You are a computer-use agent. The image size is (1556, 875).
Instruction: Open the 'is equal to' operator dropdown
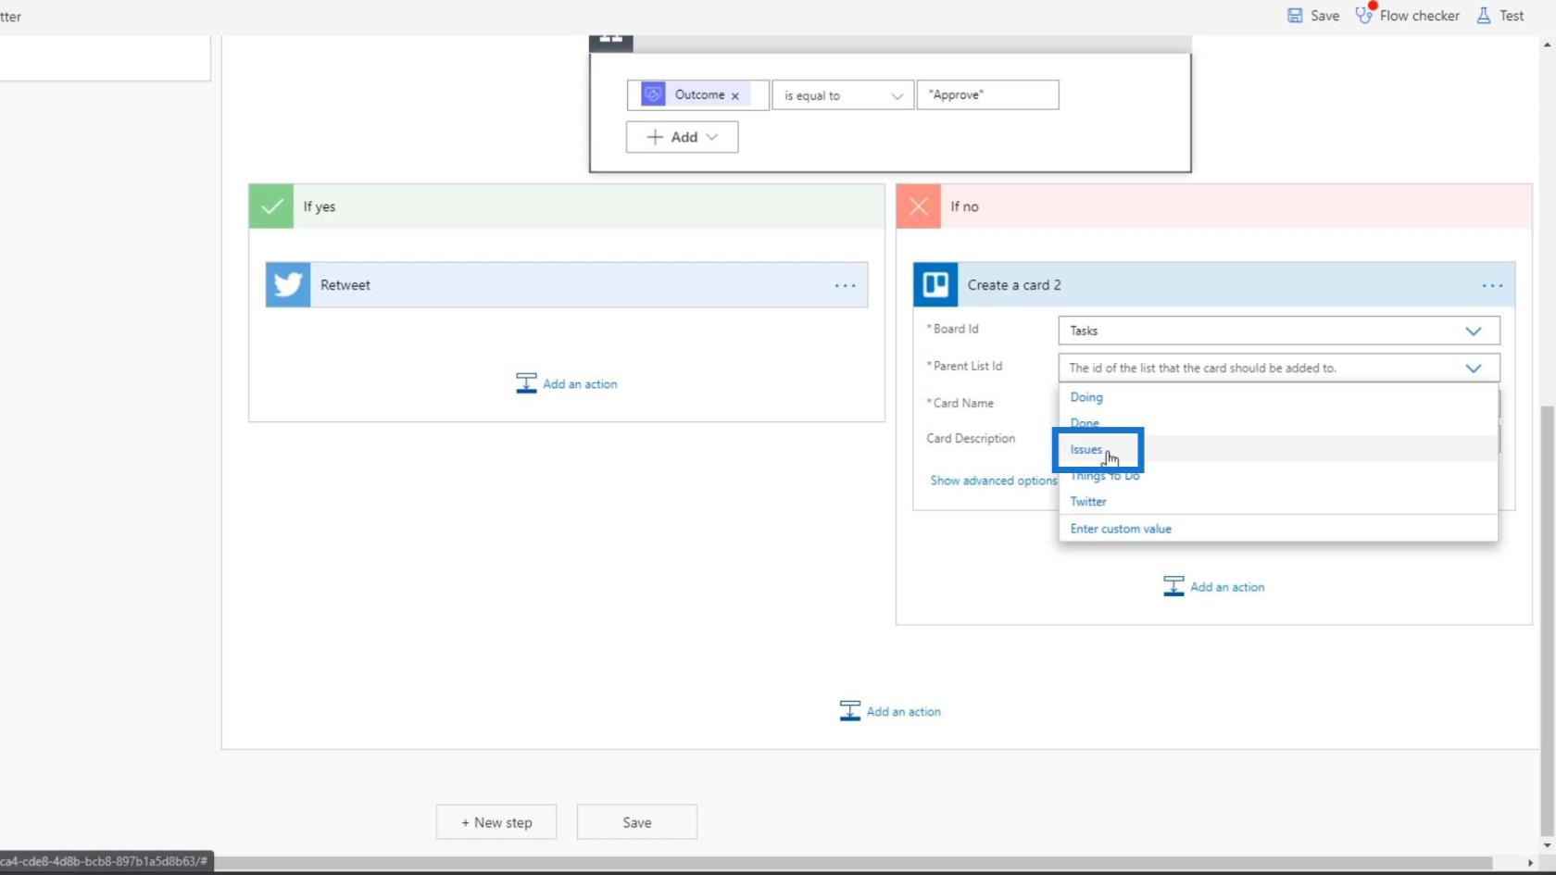point(843,95)
